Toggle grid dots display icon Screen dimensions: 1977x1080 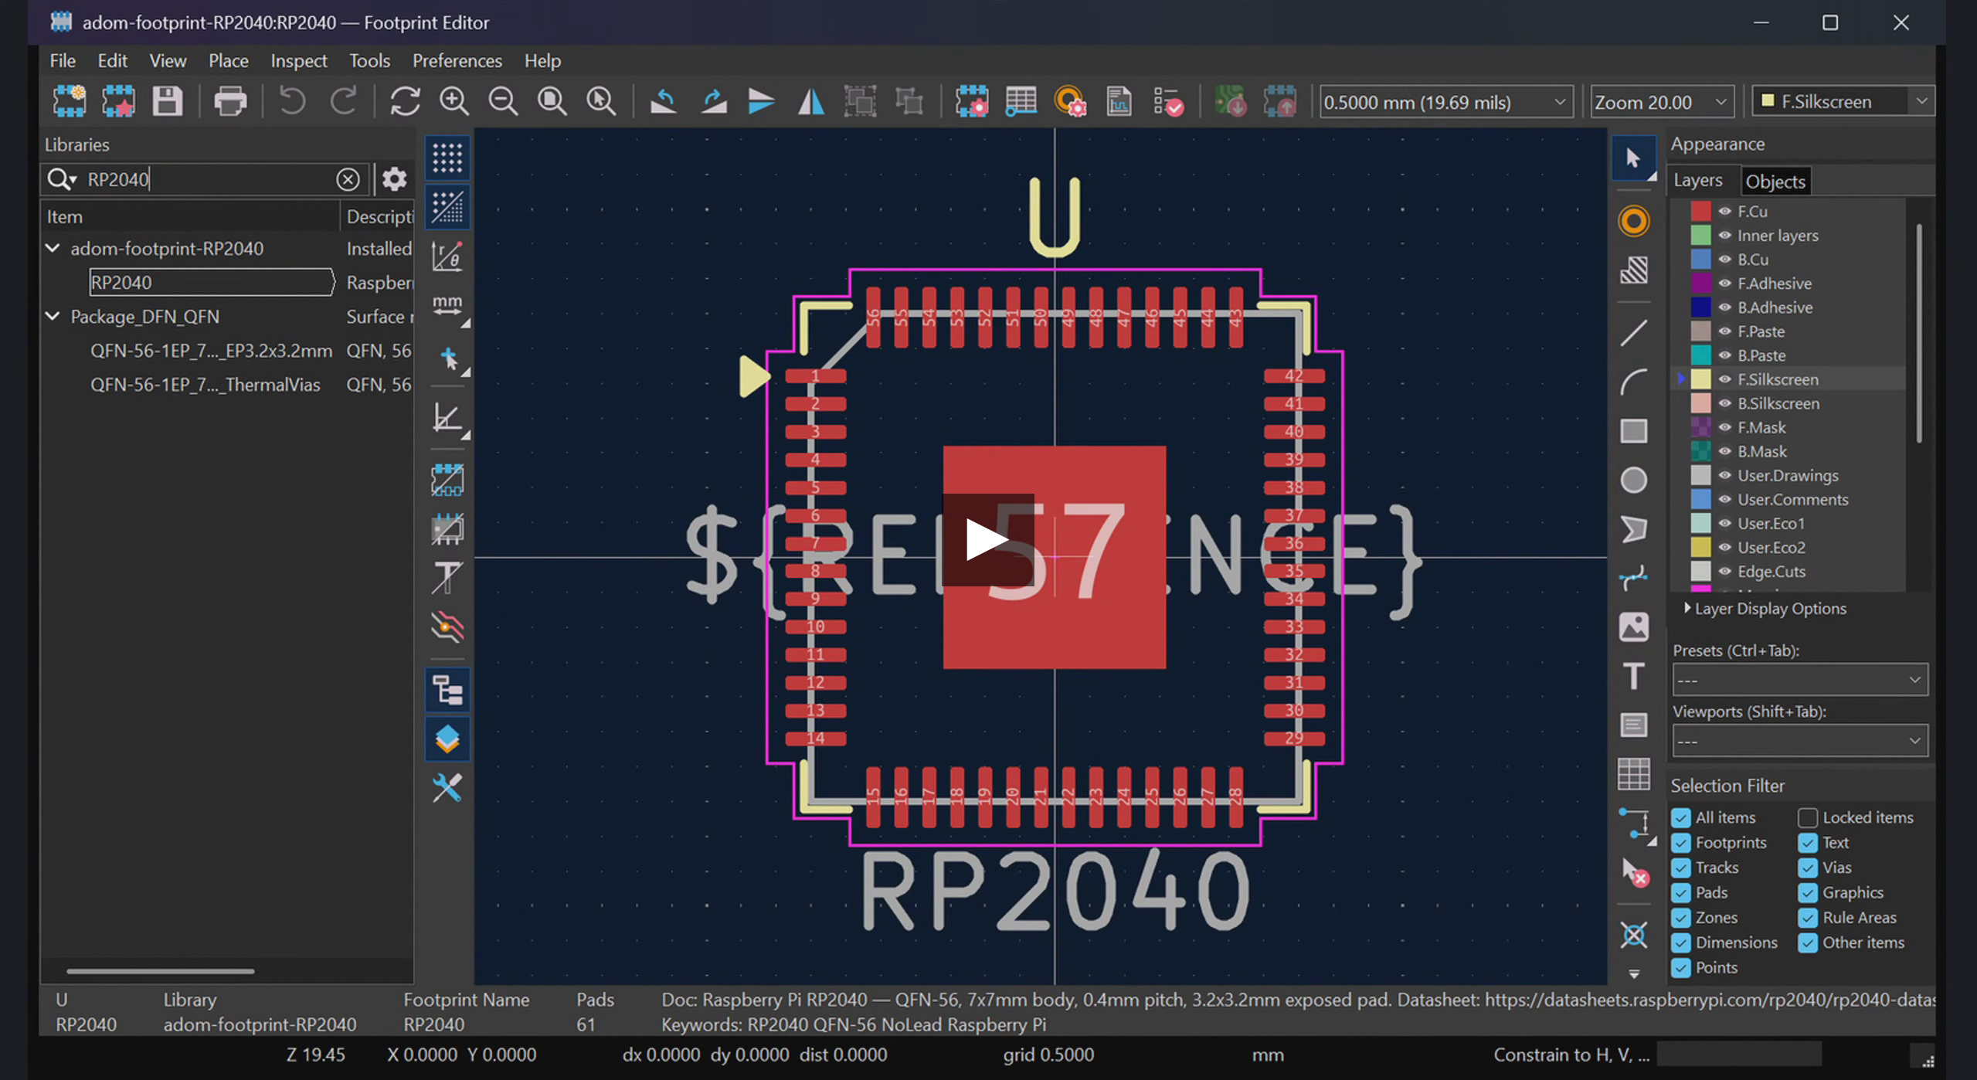click(x=447, y=158)
